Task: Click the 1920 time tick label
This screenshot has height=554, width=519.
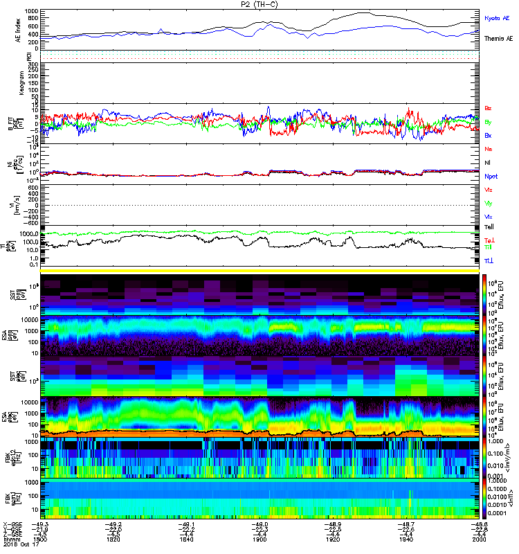Action: [x=333, y=539]
